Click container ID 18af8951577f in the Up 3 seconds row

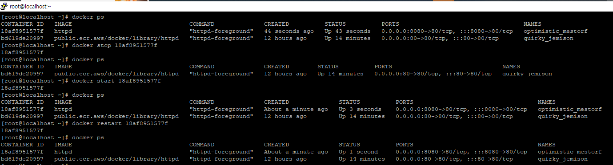[x=22, y=109]
